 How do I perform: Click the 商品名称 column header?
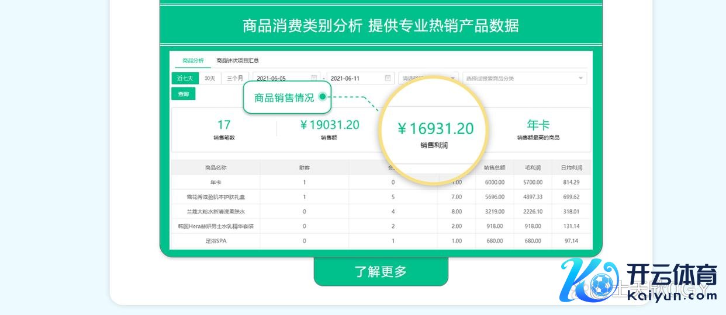pyautogui.click(x=215, y=167)
